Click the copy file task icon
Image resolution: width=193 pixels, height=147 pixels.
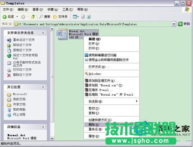tap(9, 51)
